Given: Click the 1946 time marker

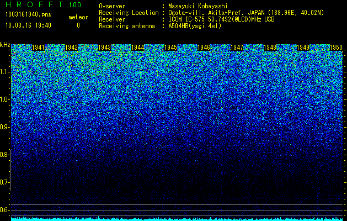Looking at the screenshot, I should (204, 48).
